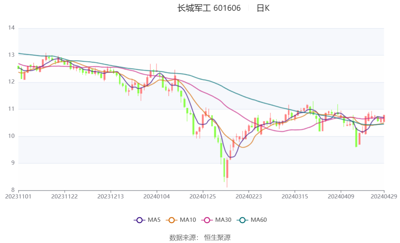Click the 14 price axis label

tap(12, 28)
